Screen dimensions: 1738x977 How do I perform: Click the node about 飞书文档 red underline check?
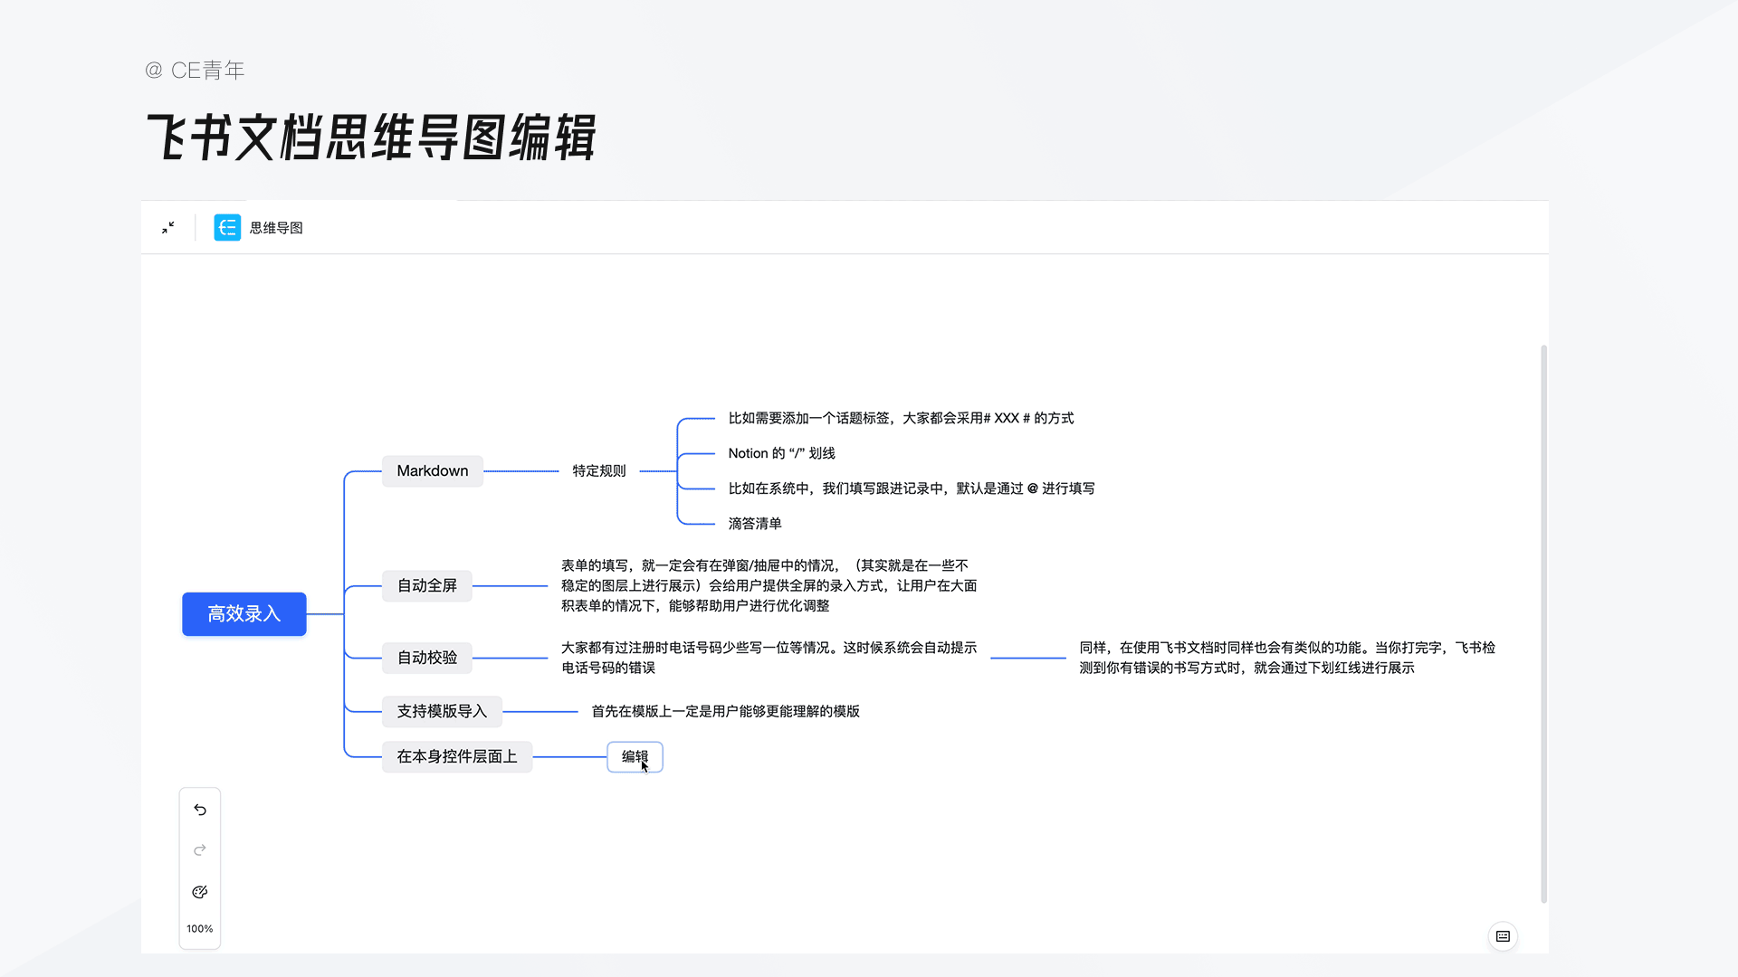[1287, 658]
